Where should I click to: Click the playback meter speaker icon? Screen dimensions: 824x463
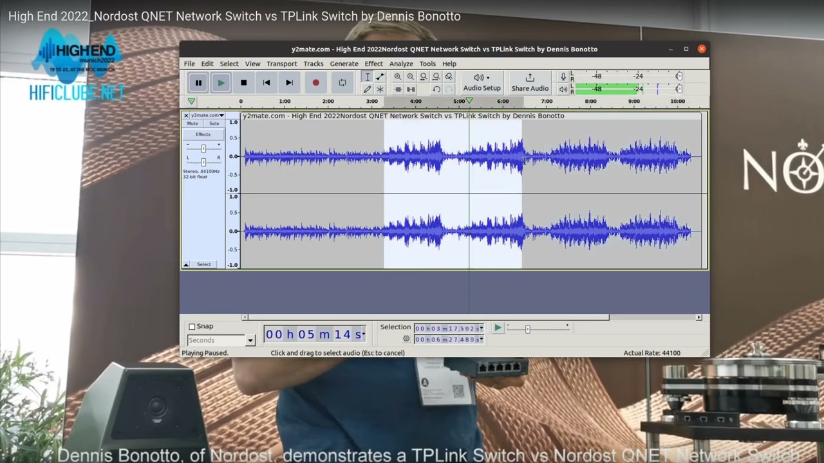coord(563,89)
